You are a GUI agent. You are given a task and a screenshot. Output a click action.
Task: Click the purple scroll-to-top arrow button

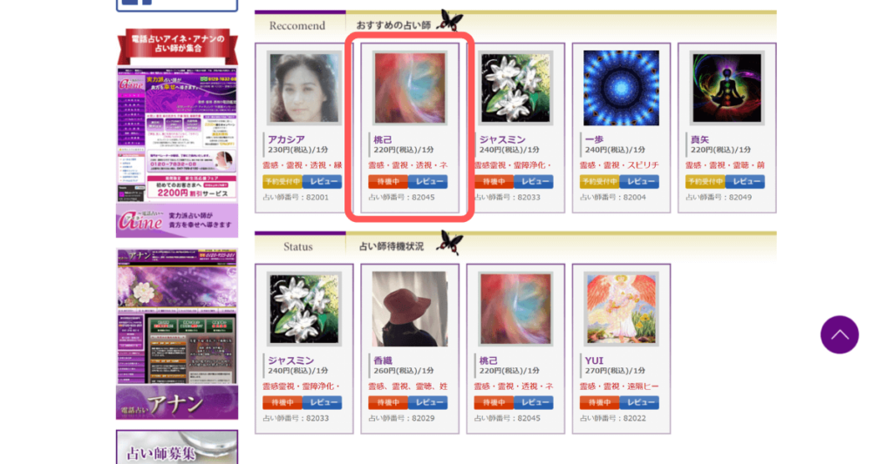pos(839,335)
